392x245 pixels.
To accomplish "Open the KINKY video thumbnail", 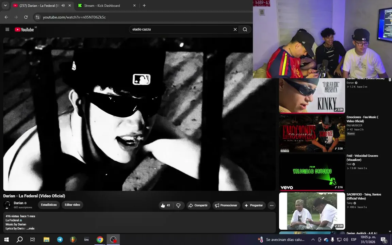I will (312, 96).
